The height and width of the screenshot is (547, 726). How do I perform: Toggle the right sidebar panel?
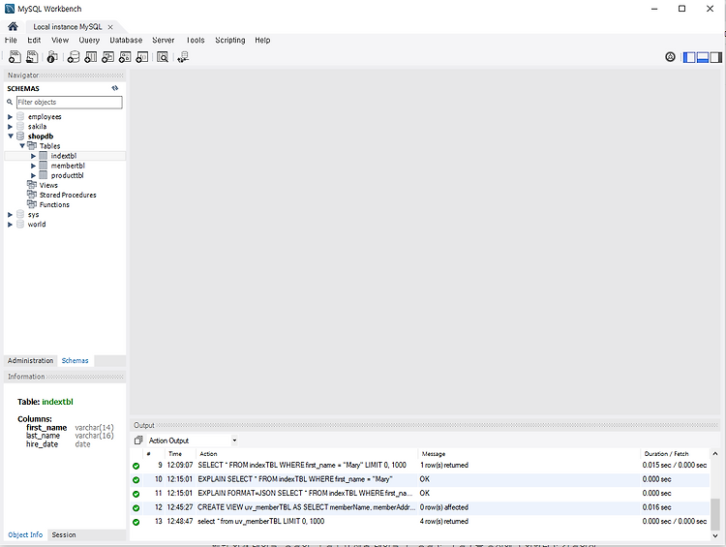715,57
